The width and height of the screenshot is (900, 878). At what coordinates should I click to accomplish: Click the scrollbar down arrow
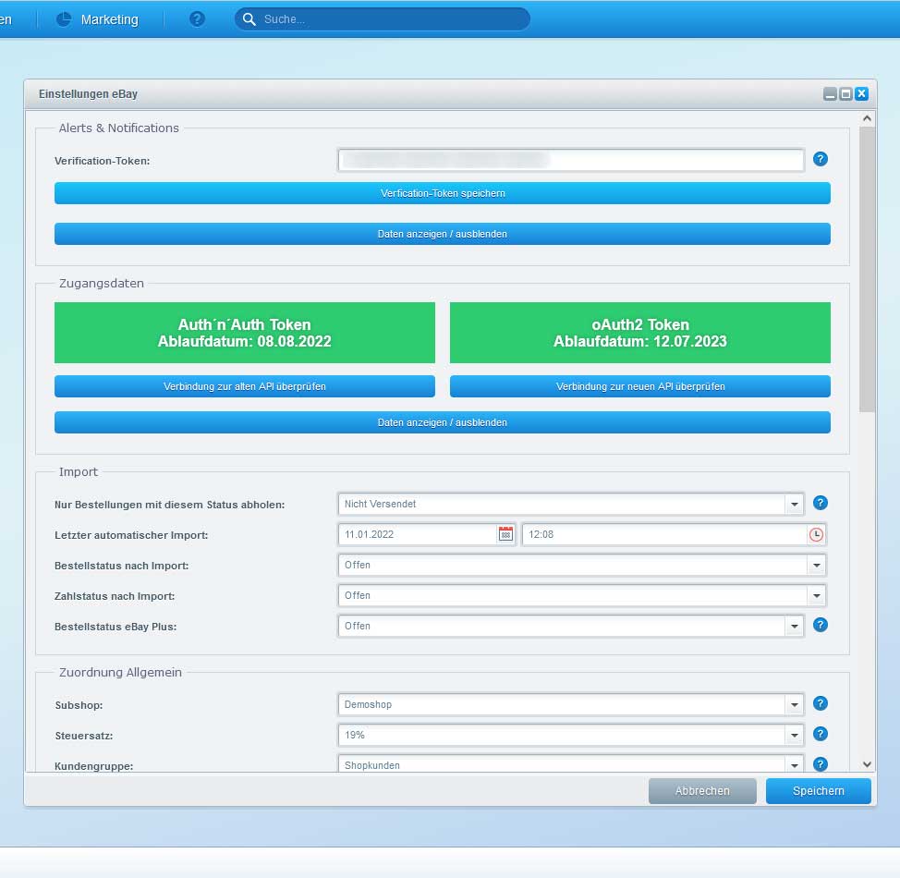pos(867,764)
